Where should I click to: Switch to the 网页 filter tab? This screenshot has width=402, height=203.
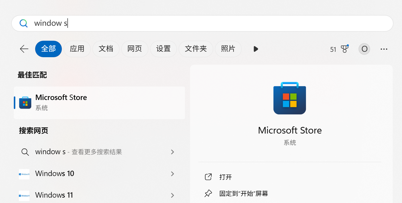point(135,49)
